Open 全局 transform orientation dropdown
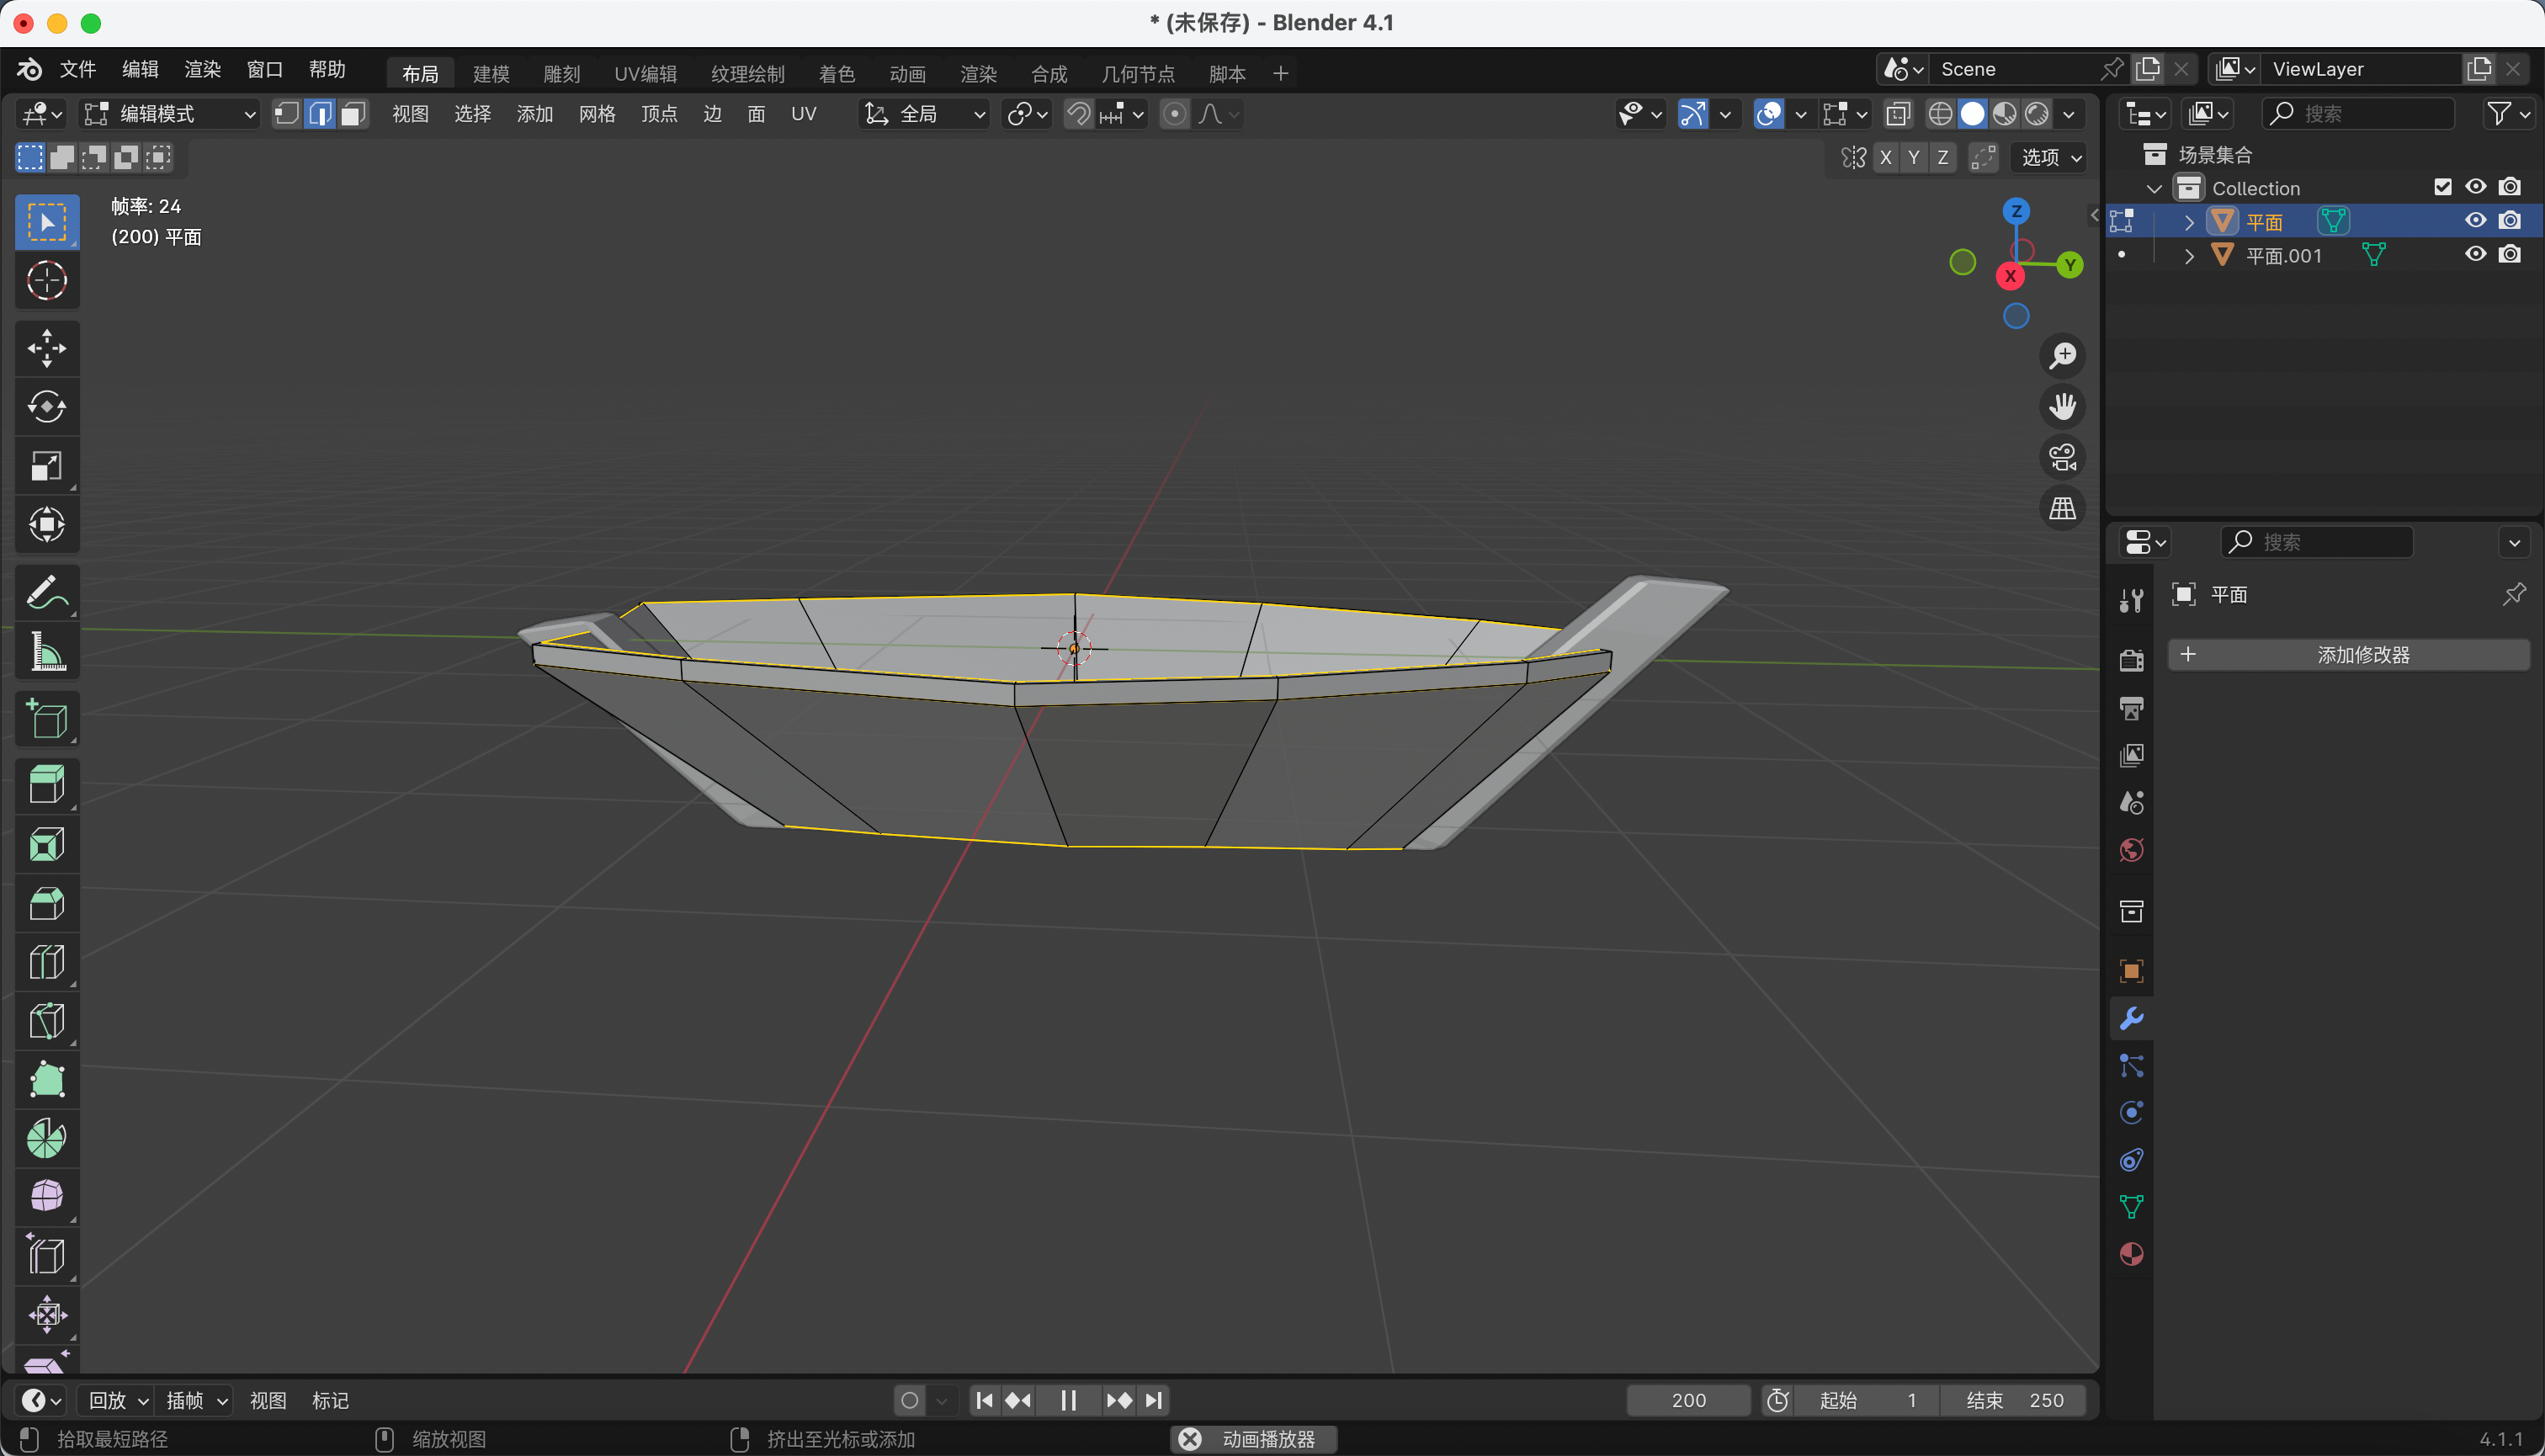 pyautogui.click(x=924, y=114)
